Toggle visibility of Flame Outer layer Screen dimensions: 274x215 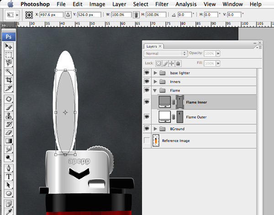[x=147, y=117]
